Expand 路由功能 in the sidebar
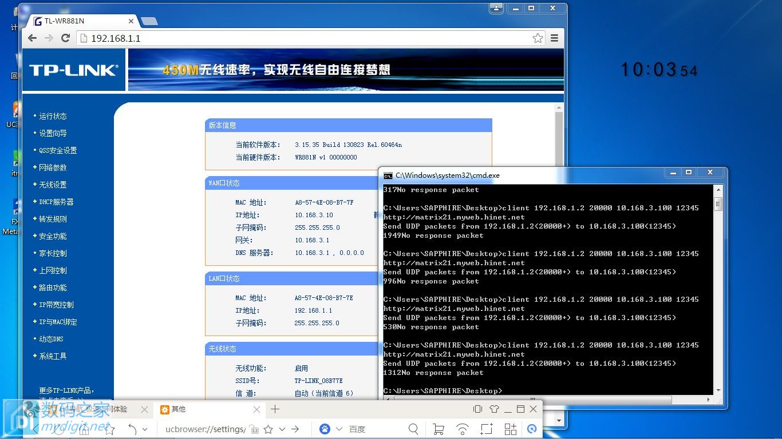Image resolution: width=782 pixels, height=439 pixels. click(53, 288)
